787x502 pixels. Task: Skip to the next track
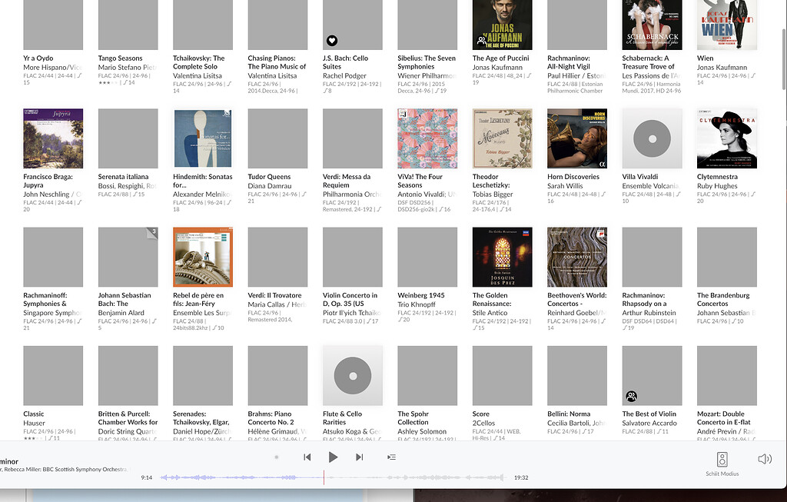point(359,457)
